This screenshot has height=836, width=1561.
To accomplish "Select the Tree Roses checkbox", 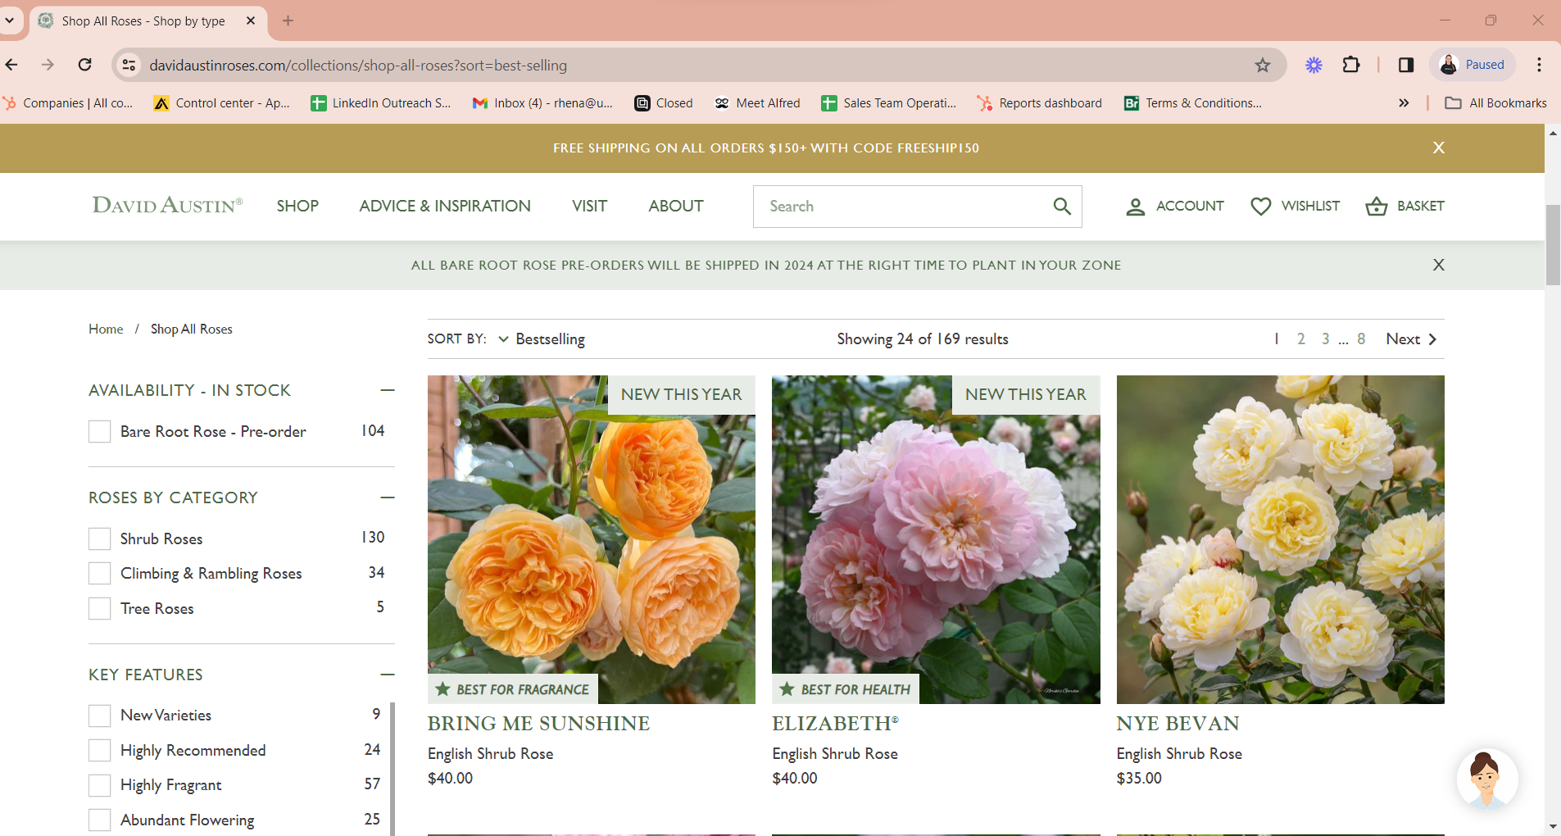I will [99, 609].
